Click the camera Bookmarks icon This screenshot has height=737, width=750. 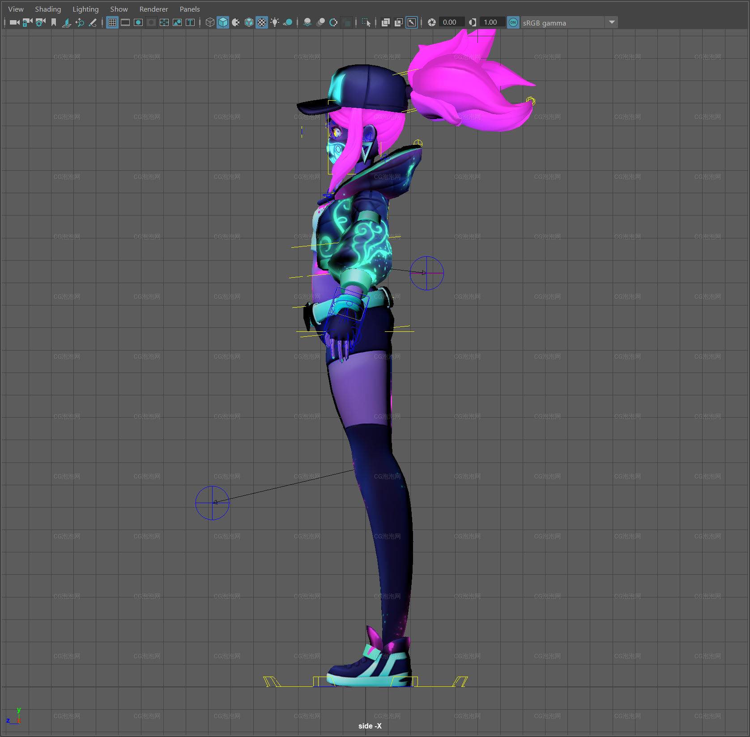click(54, 22)
